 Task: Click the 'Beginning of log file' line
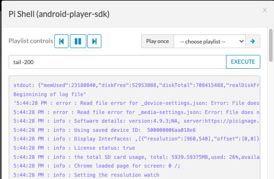pos(50,94)
